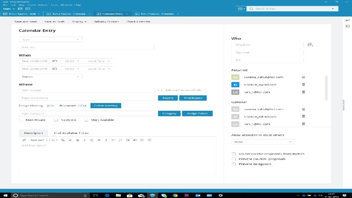Click the superscript A icon
The height and width of the screenshot is (198, 352).
point(70,140)
